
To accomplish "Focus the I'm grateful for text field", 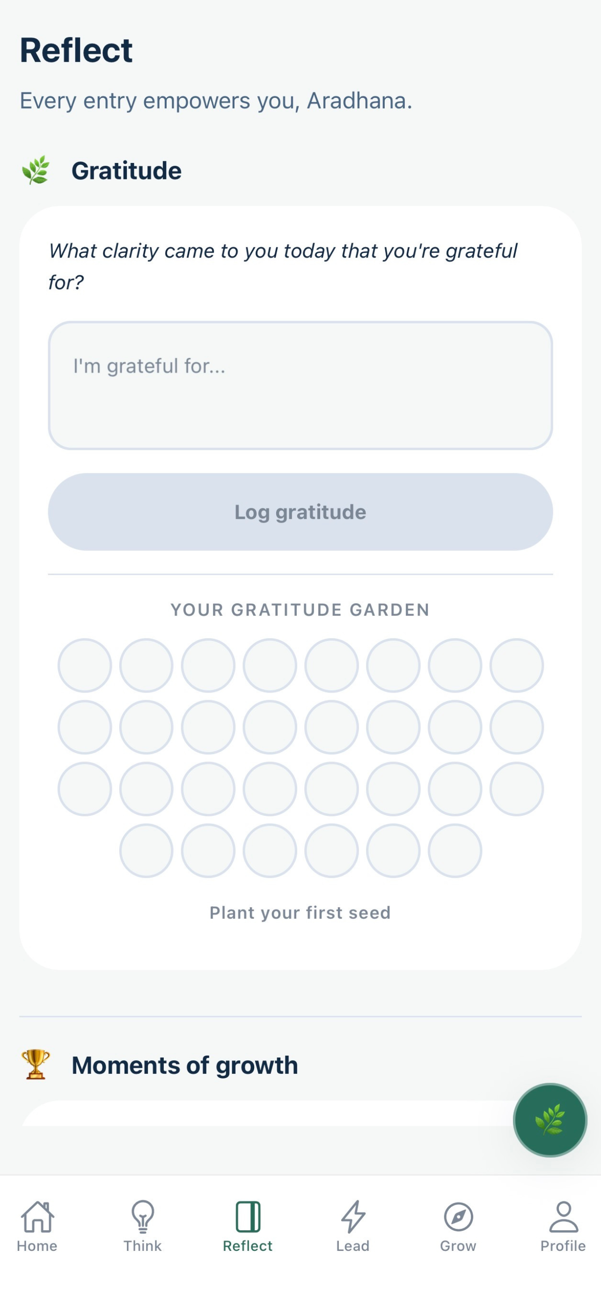I will (300, 385).
